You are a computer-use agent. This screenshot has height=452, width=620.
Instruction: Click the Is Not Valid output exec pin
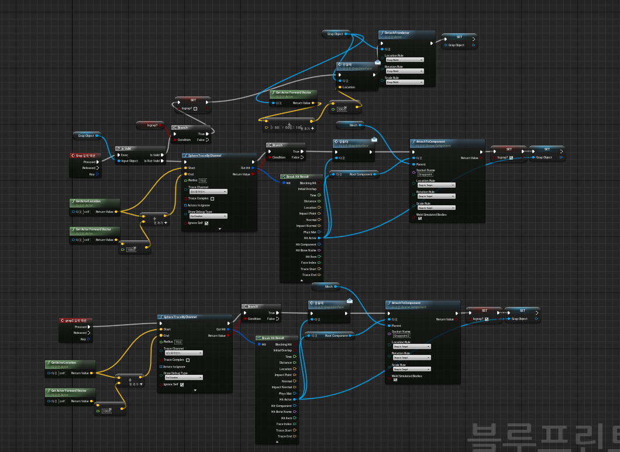[162, 161]
